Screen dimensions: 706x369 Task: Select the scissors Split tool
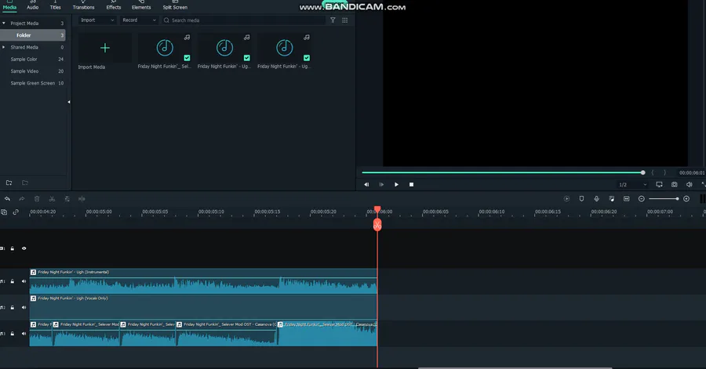coord(52,199)
